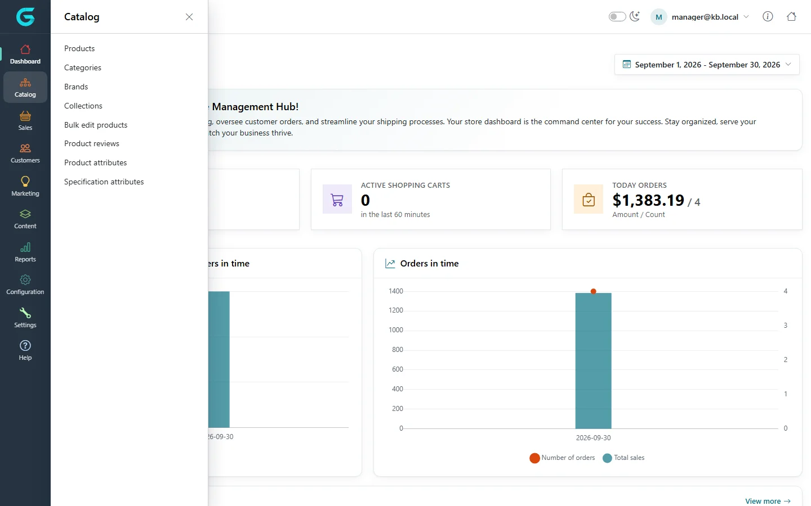Viewport: 811px width, 506px height.
Task: Click the Total sales bar for 2026-09-30
Action: 594,360
